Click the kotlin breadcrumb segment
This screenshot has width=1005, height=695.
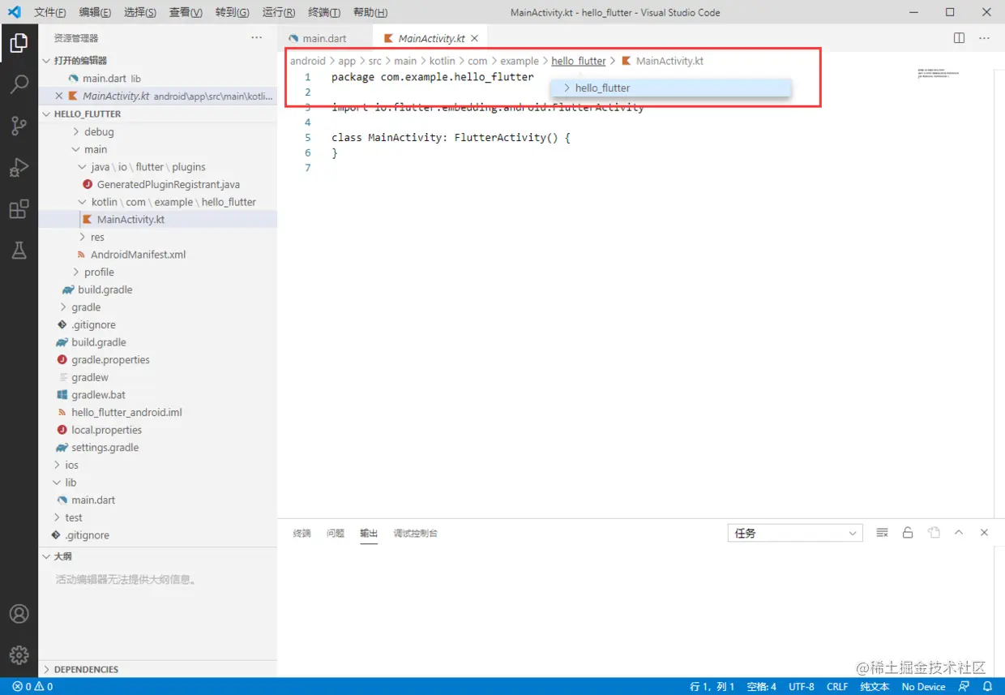pos(442,61)
